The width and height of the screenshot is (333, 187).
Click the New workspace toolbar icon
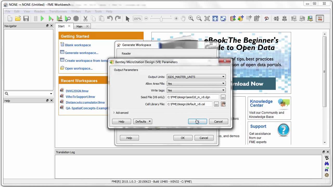coord(10,18)
